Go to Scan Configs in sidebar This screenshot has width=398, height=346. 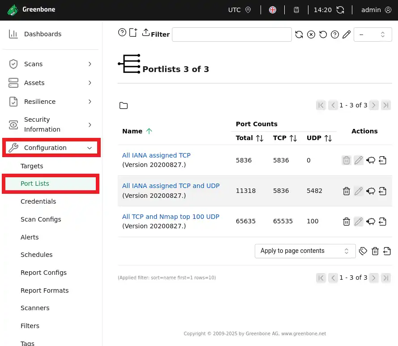(x=41, y=219)
